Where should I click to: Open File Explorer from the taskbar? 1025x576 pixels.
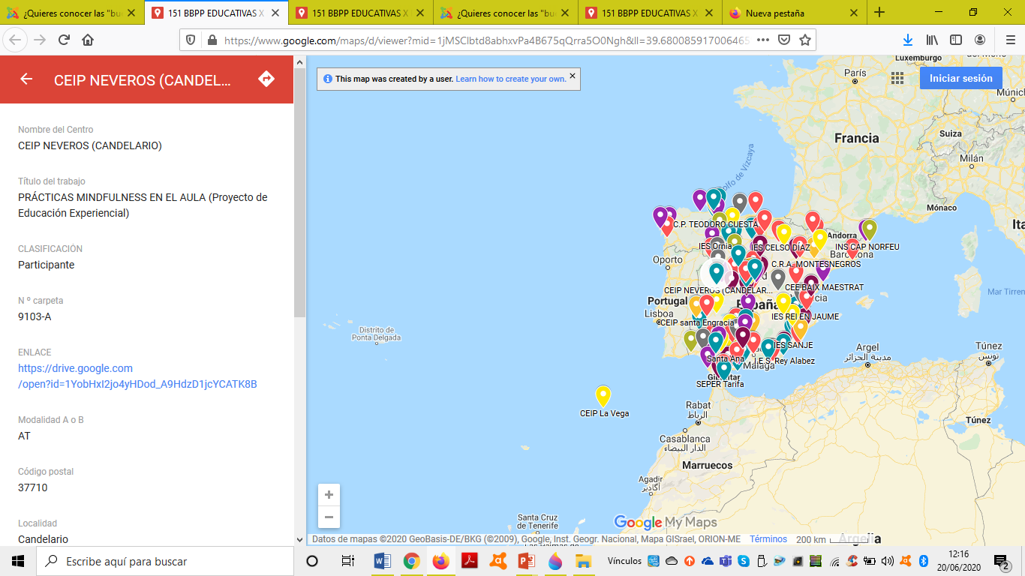pyautogui.click(x=583, y=561)
